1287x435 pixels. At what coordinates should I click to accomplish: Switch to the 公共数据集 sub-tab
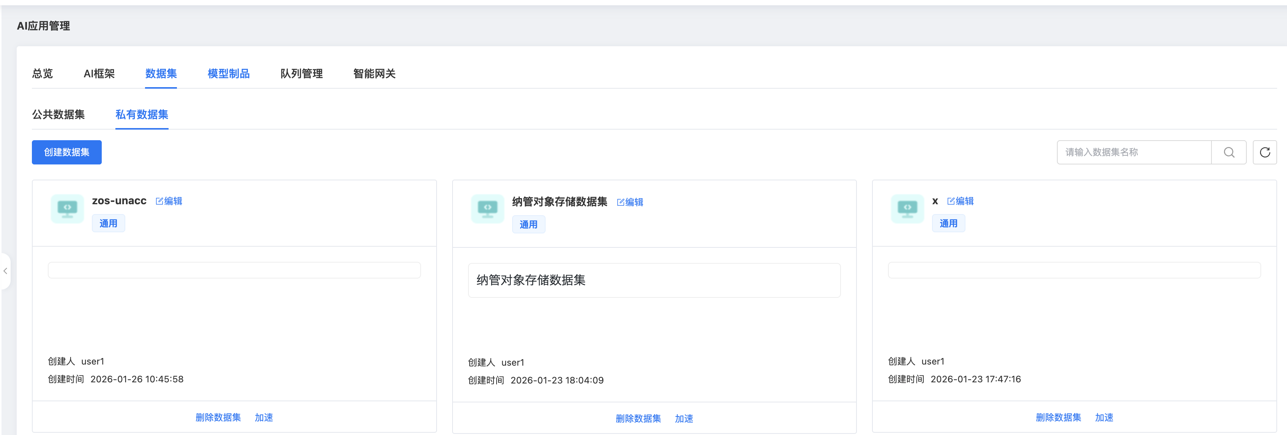58,115
